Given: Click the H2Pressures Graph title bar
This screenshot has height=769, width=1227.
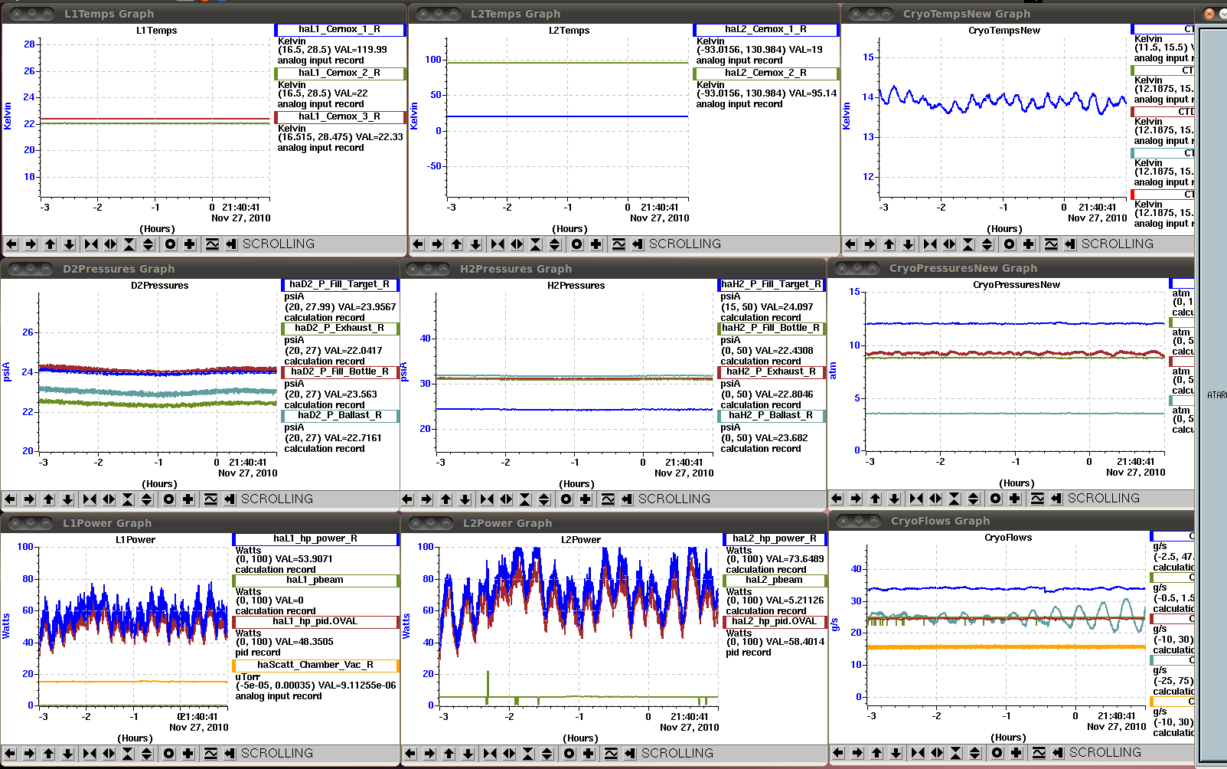Looking at the screenshot, I should click(x=613, y=269).
